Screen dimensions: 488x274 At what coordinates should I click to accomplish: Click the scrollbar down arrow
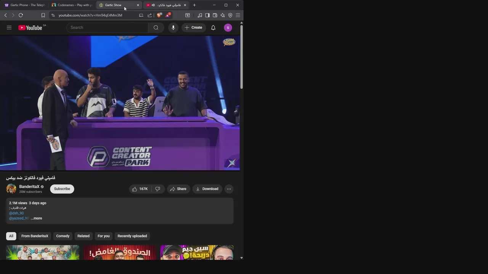(x=242, y=258)
